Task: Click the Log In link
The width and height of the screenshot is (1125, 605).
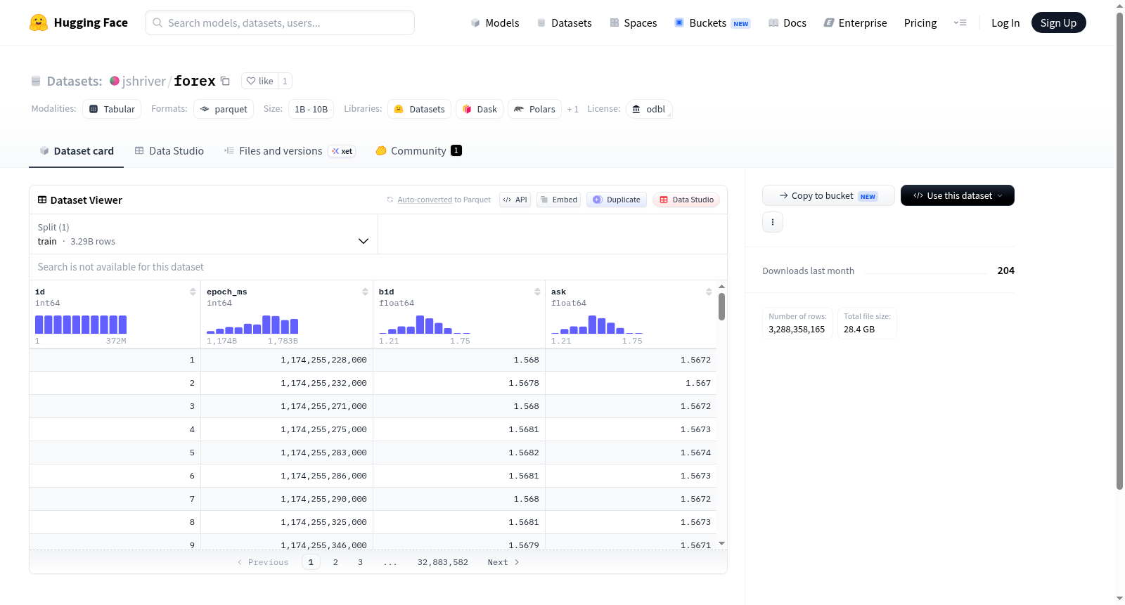Action: [1005, 23]
